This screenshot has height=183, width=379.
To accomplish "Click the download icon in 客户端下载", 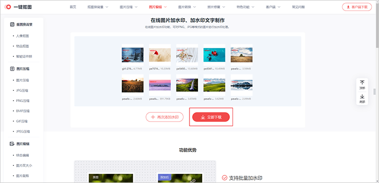I will click(348, 7).
